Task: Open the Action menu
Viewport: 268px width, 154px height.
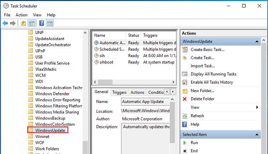Action: [21, 15]
